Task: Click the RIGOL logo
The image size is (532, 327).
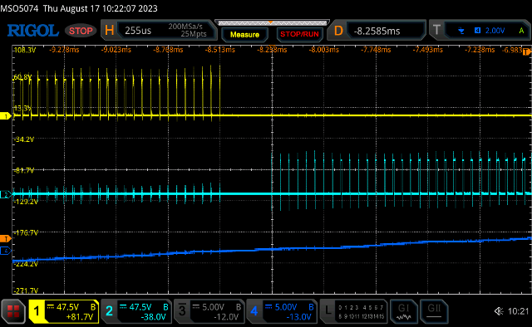Action: pyautogui.click(x=33, y=31)
